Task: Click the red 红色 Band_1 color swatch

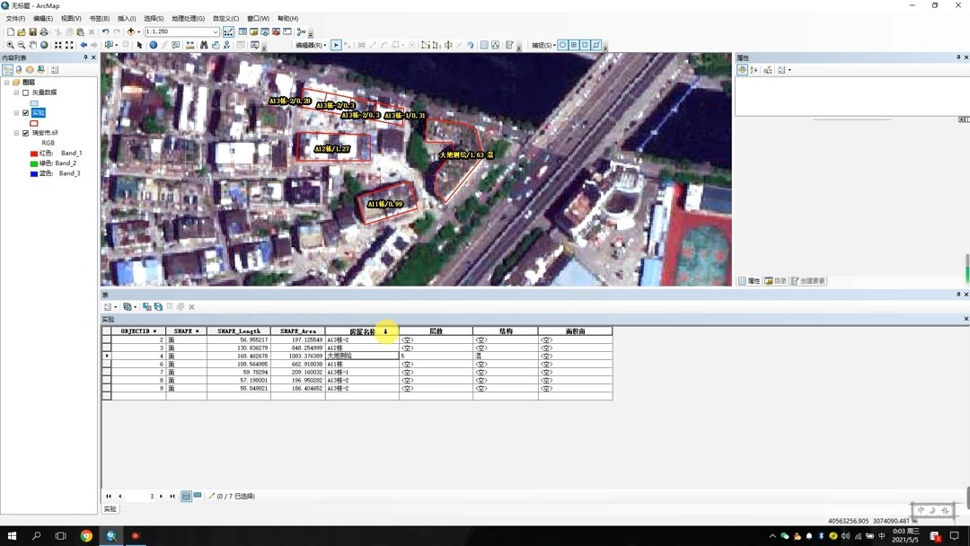Action: coord(34,154)
